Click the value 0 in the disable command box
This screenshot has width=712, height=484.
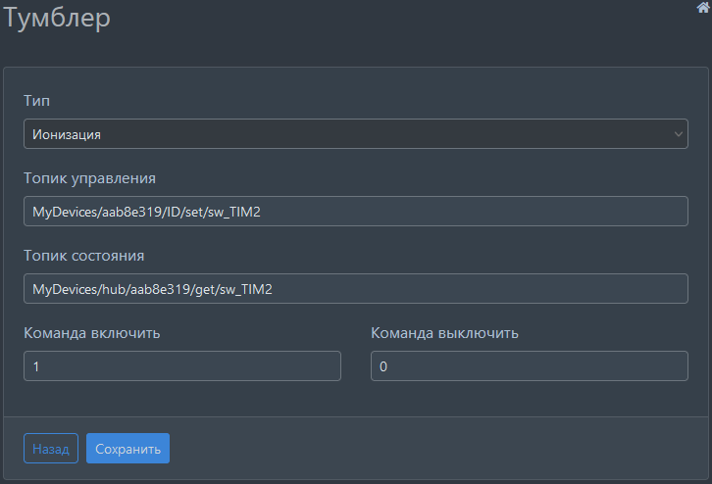point(383,366)
